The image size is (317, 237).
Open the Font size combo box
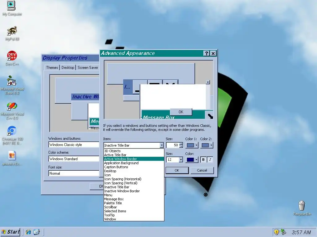point(74,173)
